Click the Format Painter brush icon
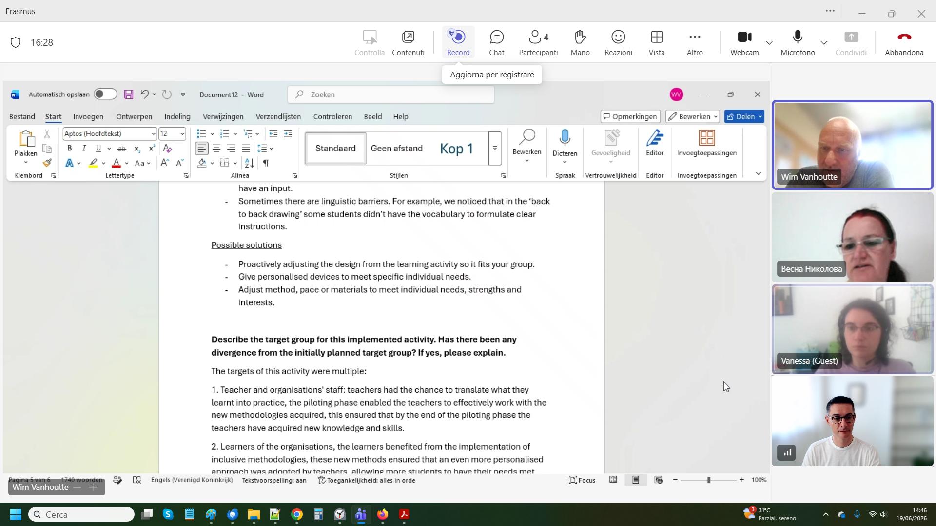 [47, 163]
